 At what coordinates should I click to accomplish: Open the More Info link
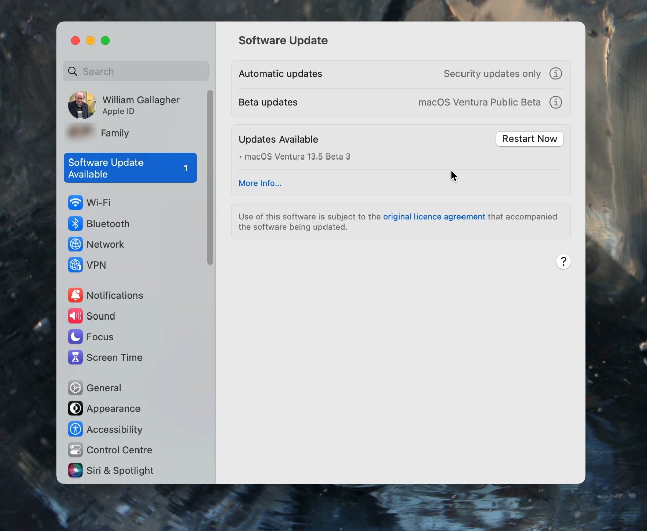tap(260, 183)
